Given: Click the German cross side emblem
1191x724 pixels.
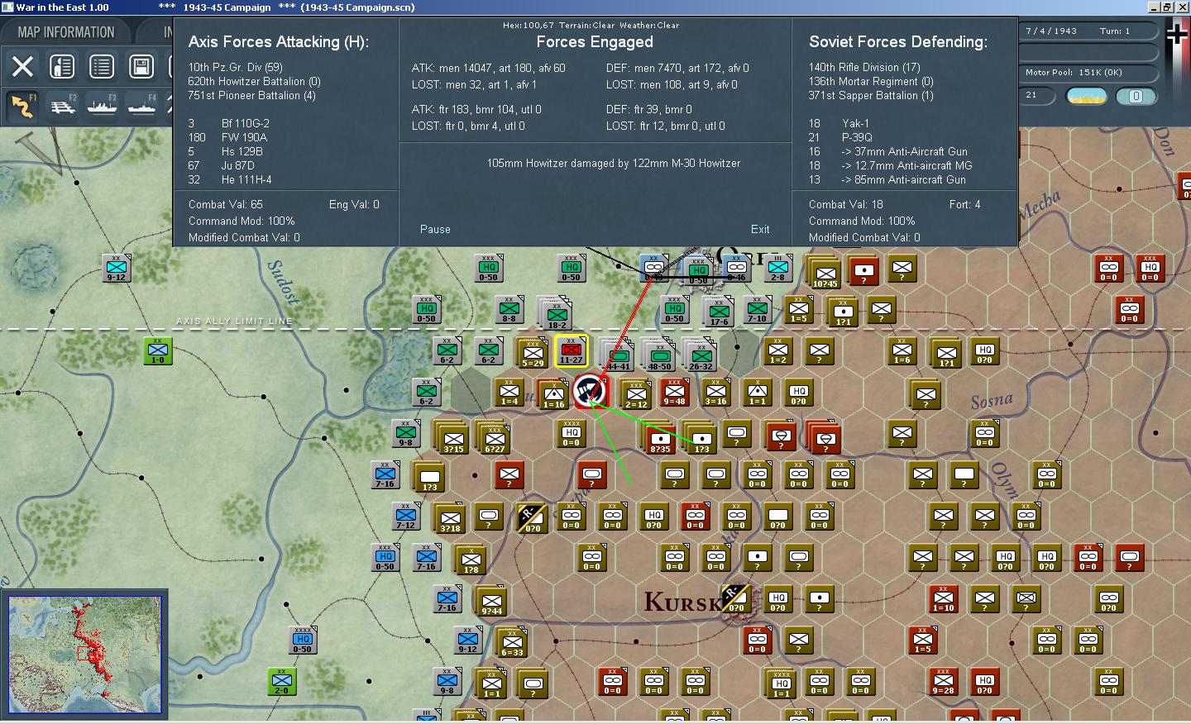Looking at the screenshot, I should 1176,35.
